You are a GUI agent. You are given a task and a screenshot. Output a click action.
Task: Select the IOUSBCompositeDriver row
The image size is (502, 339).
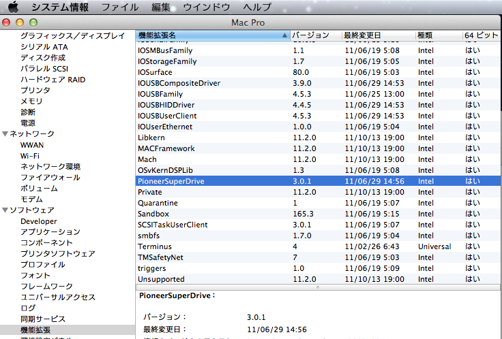point(318,83)
